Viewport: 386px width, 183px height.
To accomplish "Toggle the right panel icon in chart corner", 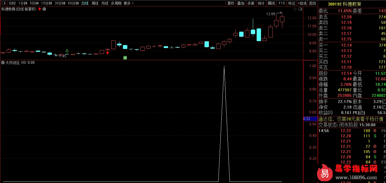I will click(x=300, y=9).
